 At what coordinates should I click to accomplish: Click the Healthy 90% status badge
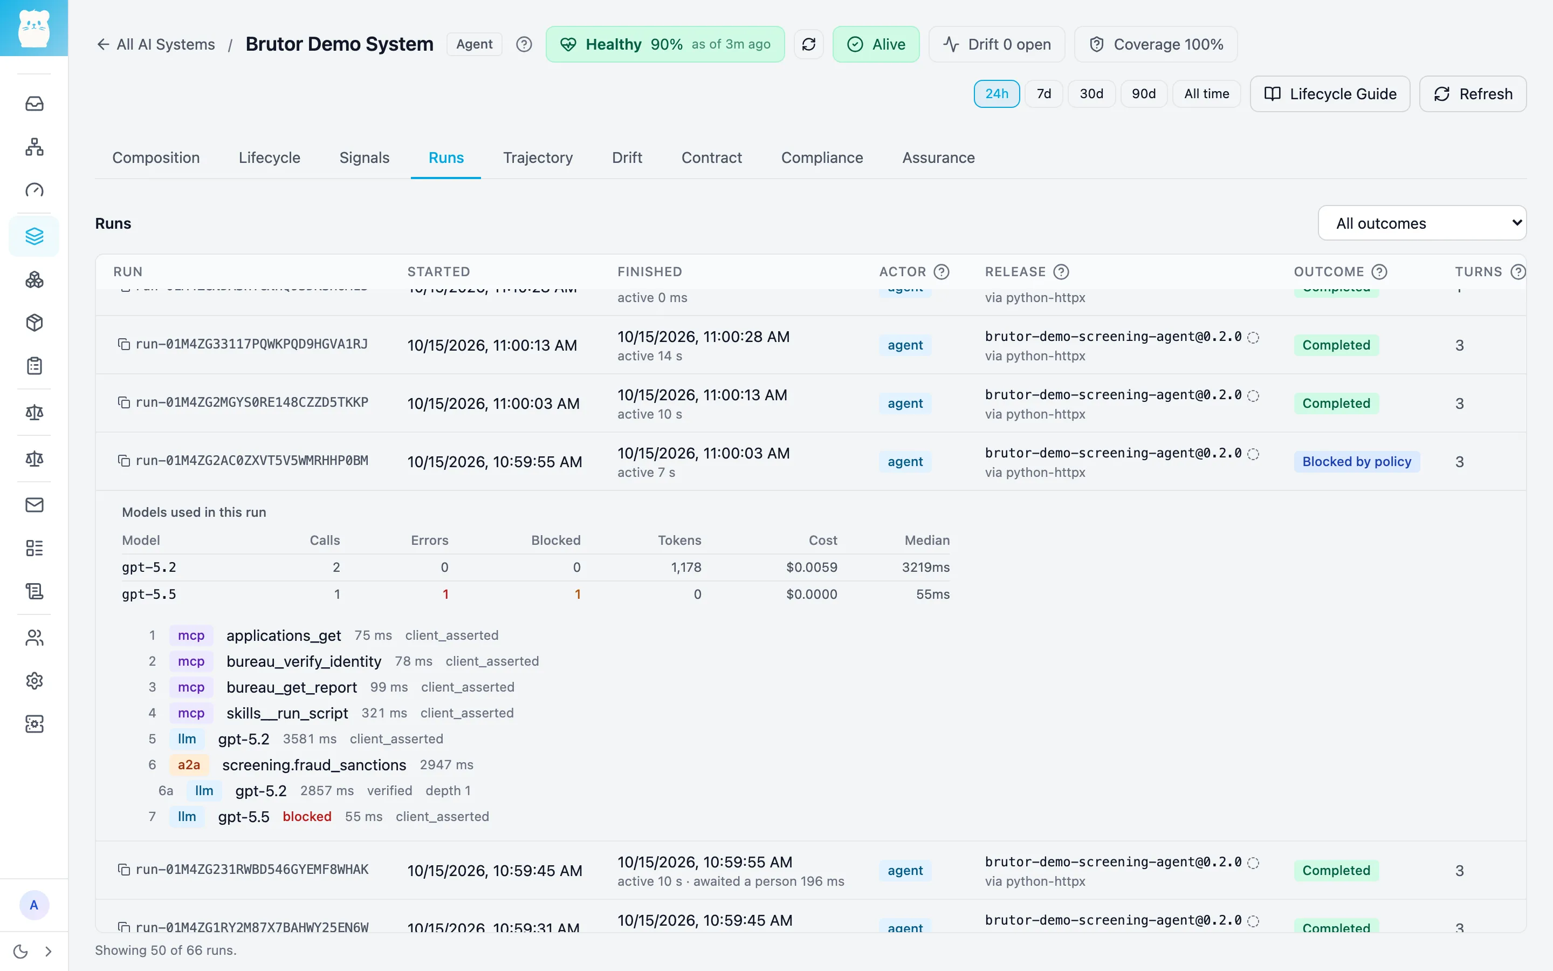pyautogui.click(x=665, y=44)
